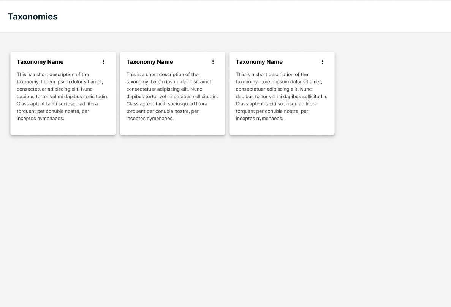
Task: Click the Taxonomy Name heading of the third card
Action: pos(259,62)
